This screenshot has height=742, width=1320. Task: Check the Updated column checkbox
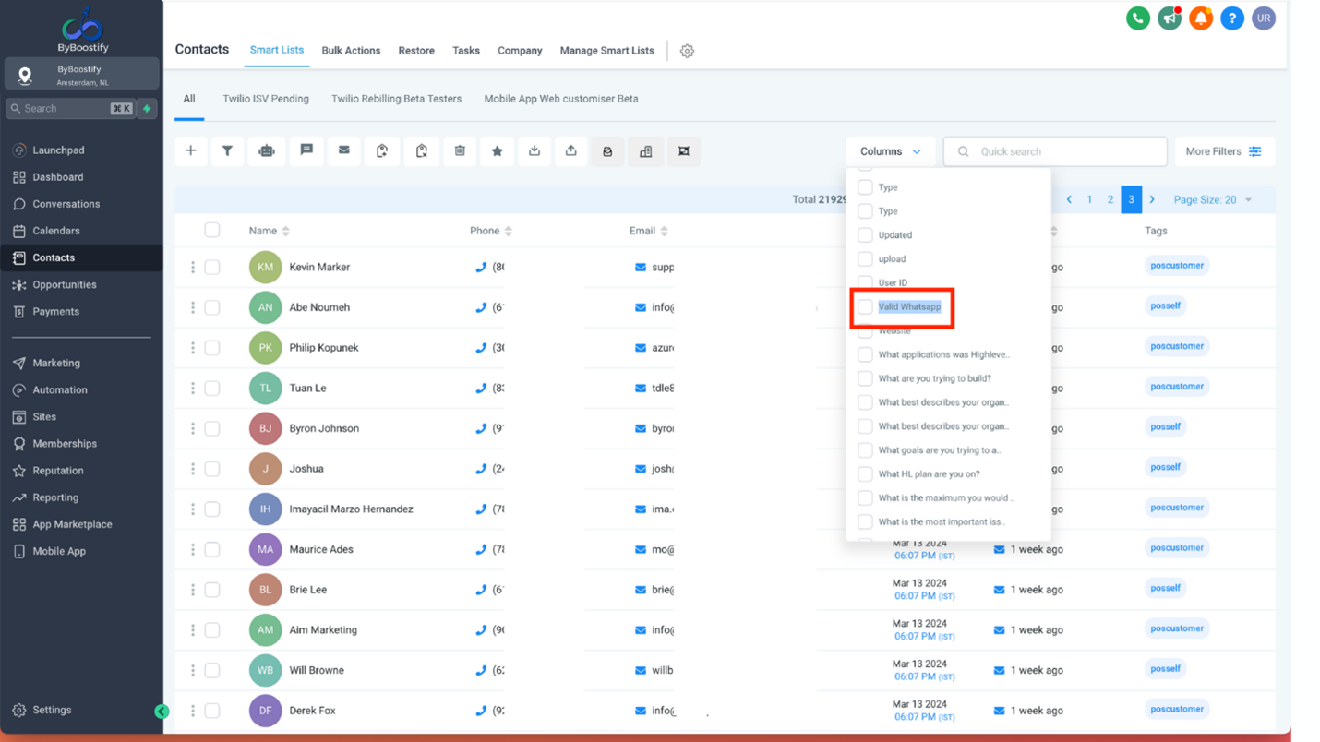pyautogui.click(x=865, y=235)
